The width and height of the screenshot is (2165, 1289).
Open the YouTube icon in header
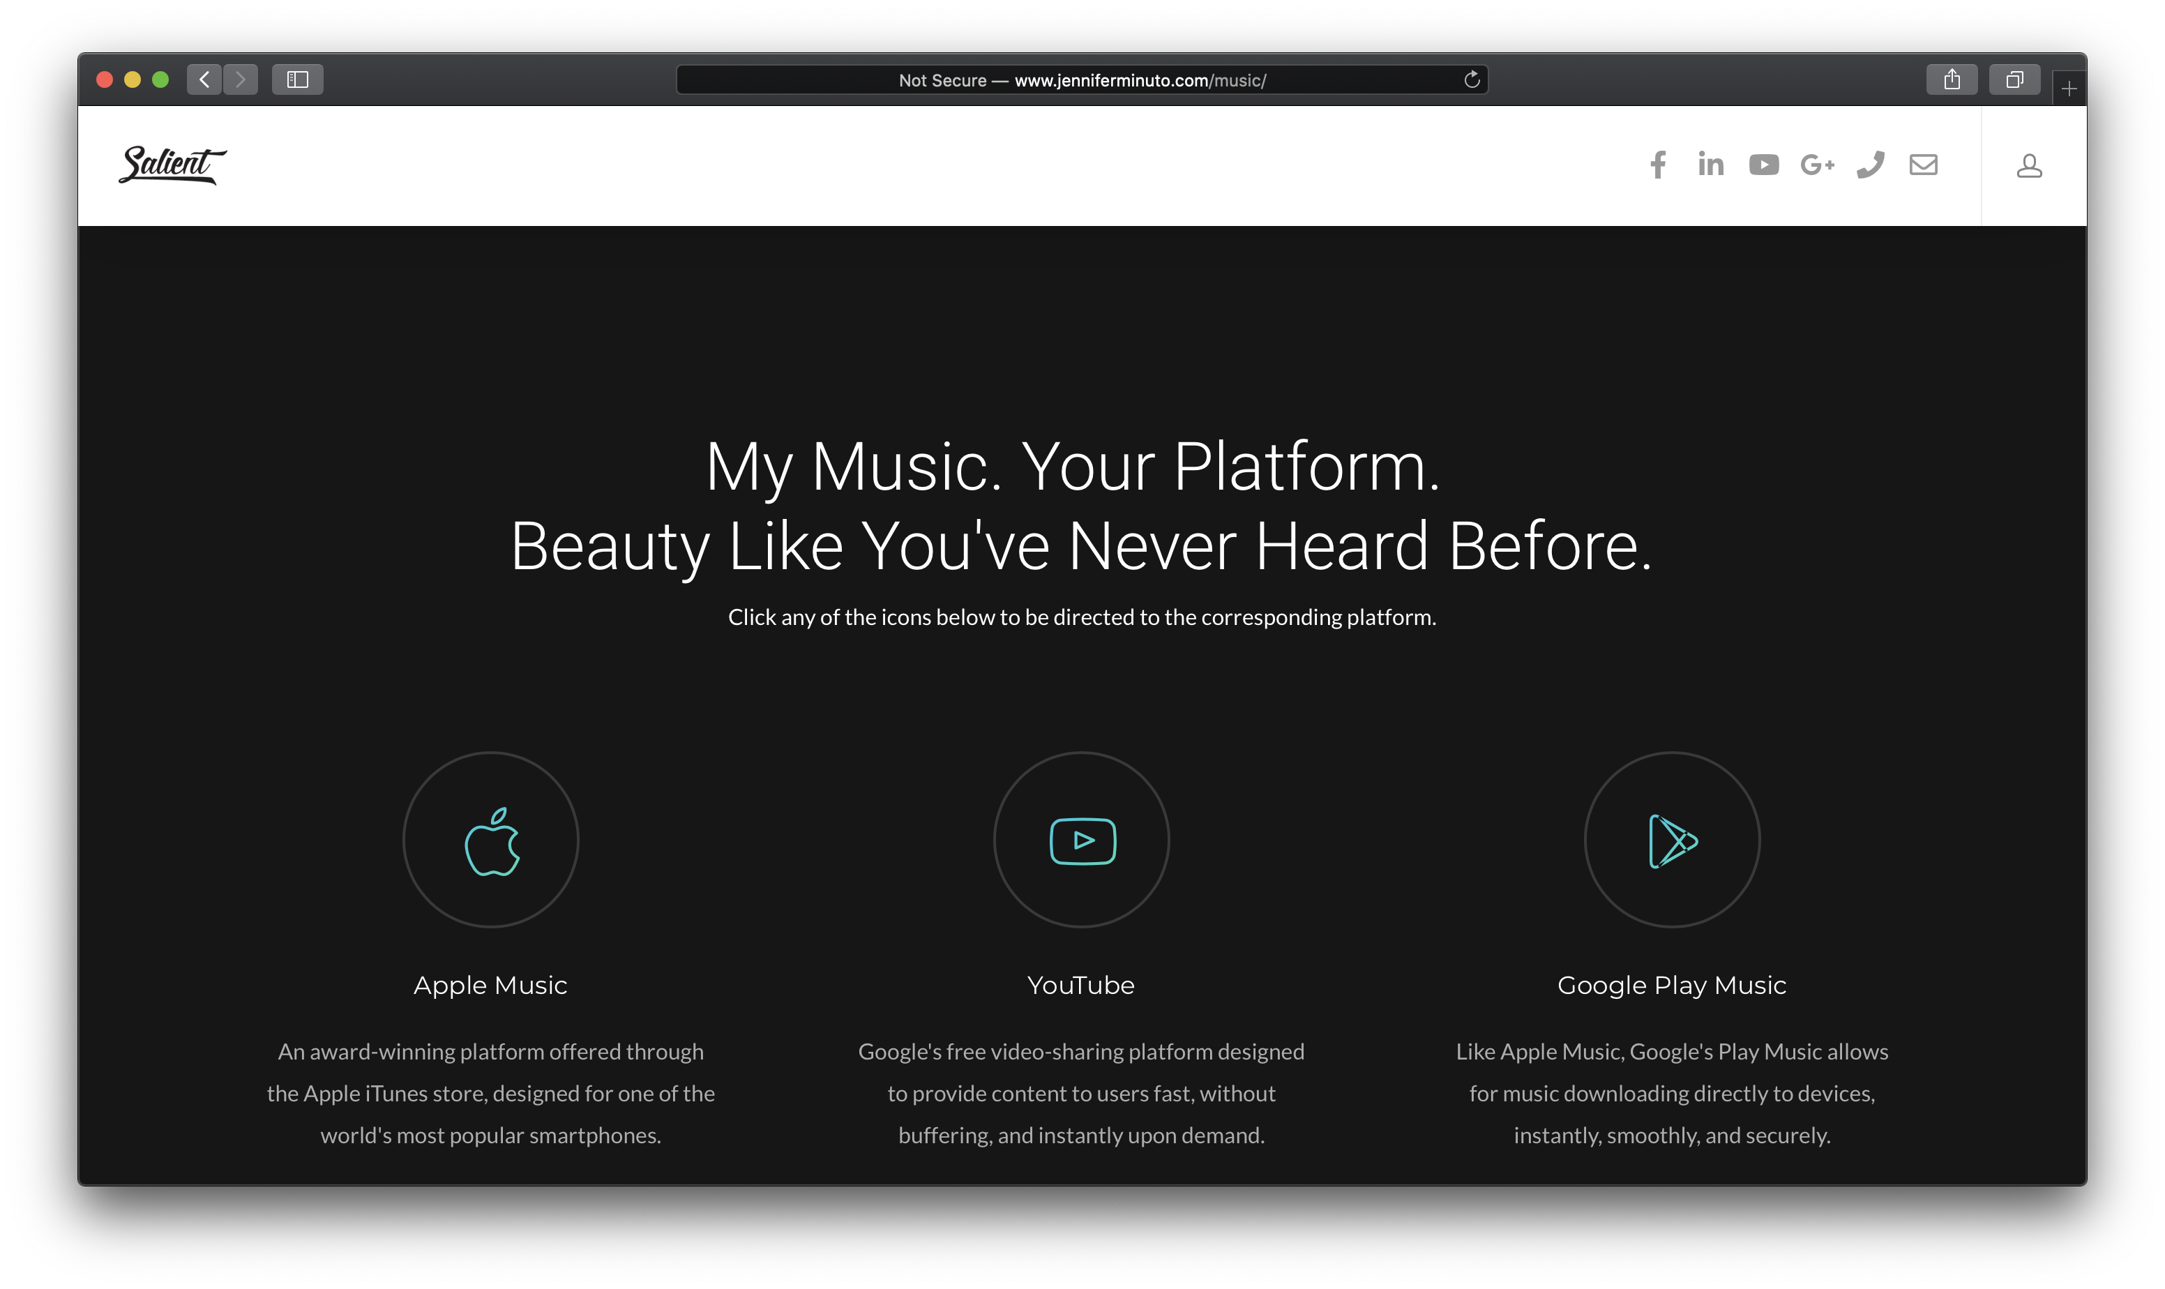[1763, 164]
